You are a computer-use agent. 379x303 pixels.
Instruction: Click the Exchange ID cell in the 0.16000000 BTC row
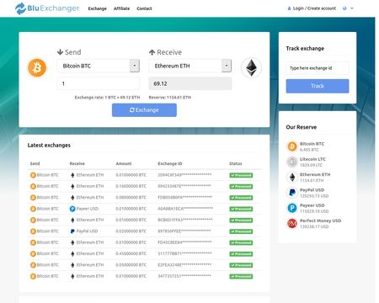pos(184,186)
